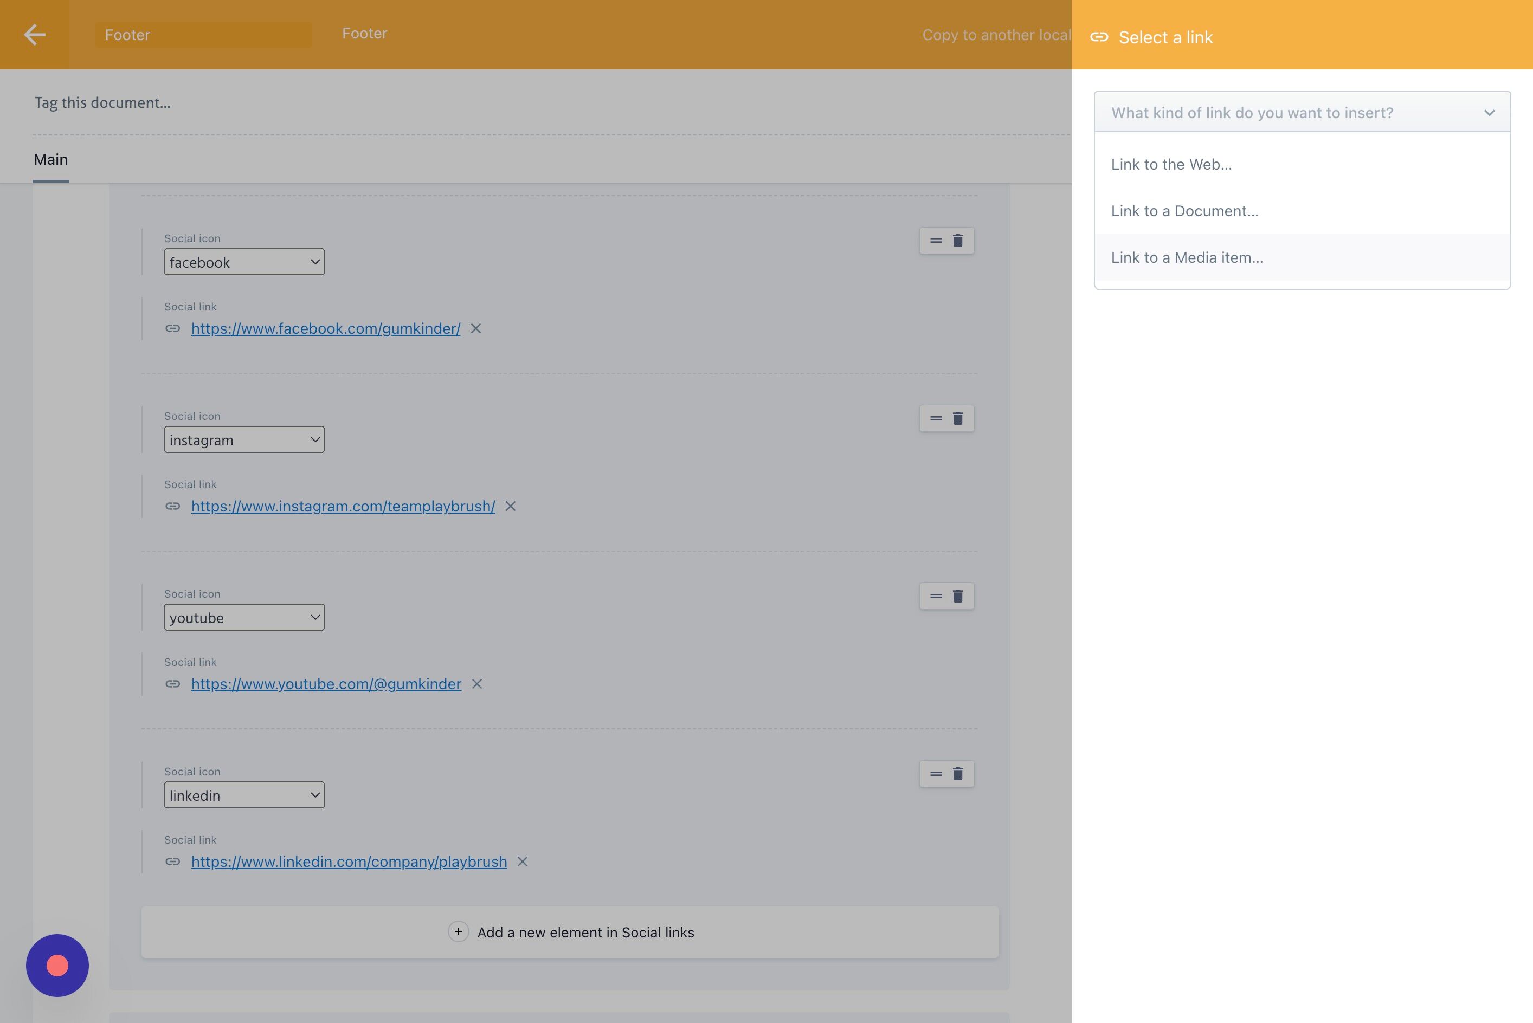Click the link icon beside youtube URL
Viewport: 1533px width, 1023px height.
172,684
